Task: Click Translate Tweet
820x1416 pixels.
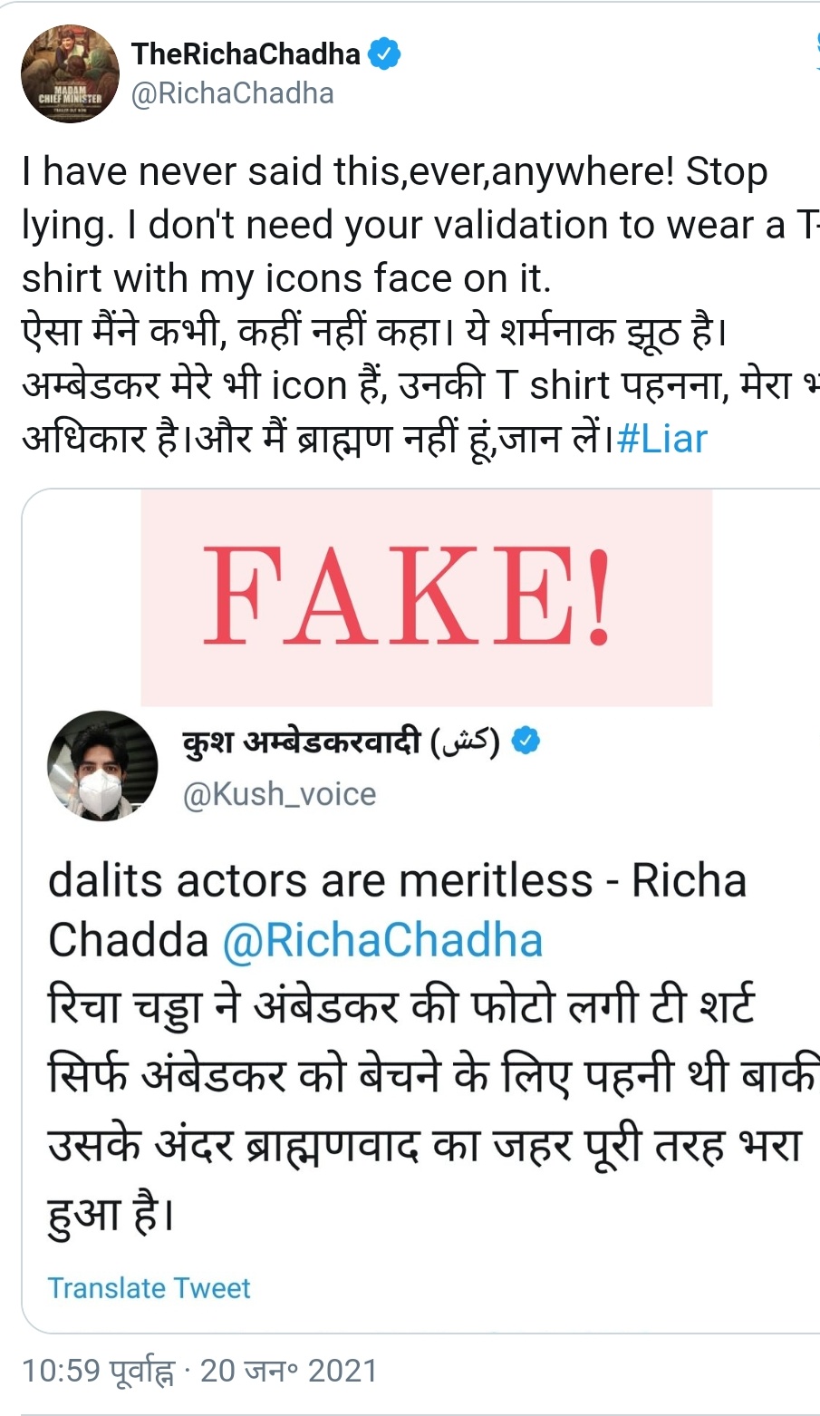Action: tap(149, 1288)
